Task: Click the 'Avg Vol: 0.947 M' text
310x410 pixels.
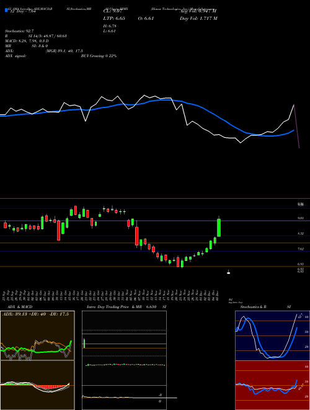Action: [x=198, y=11]
